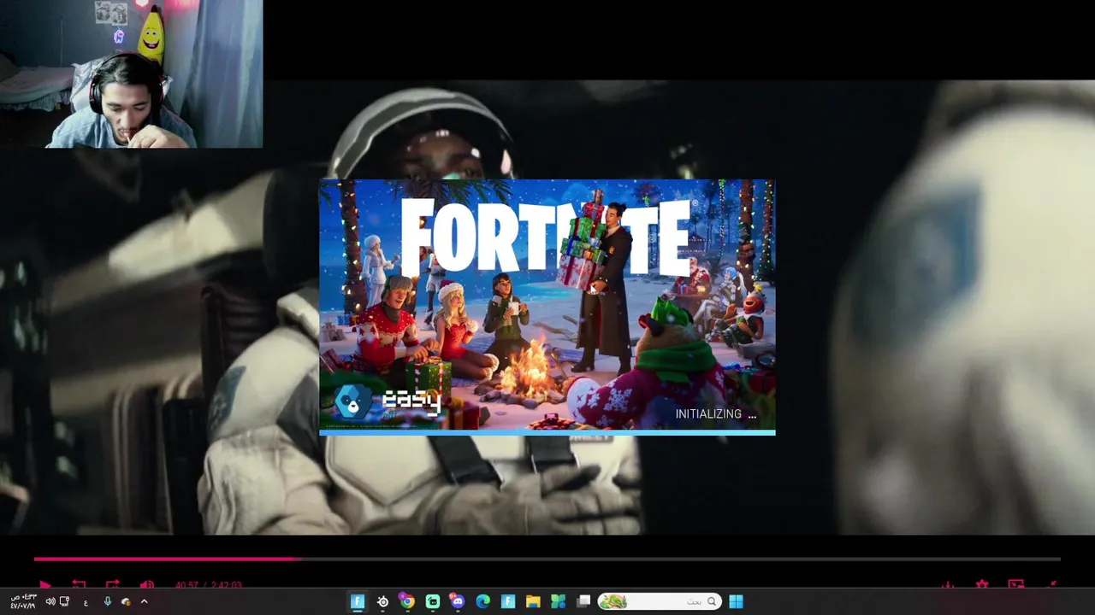Toggle picture-in-picture in the video player
Image resolution: width=1095 pixels, height=615 pixels.
pos(1016,585)
